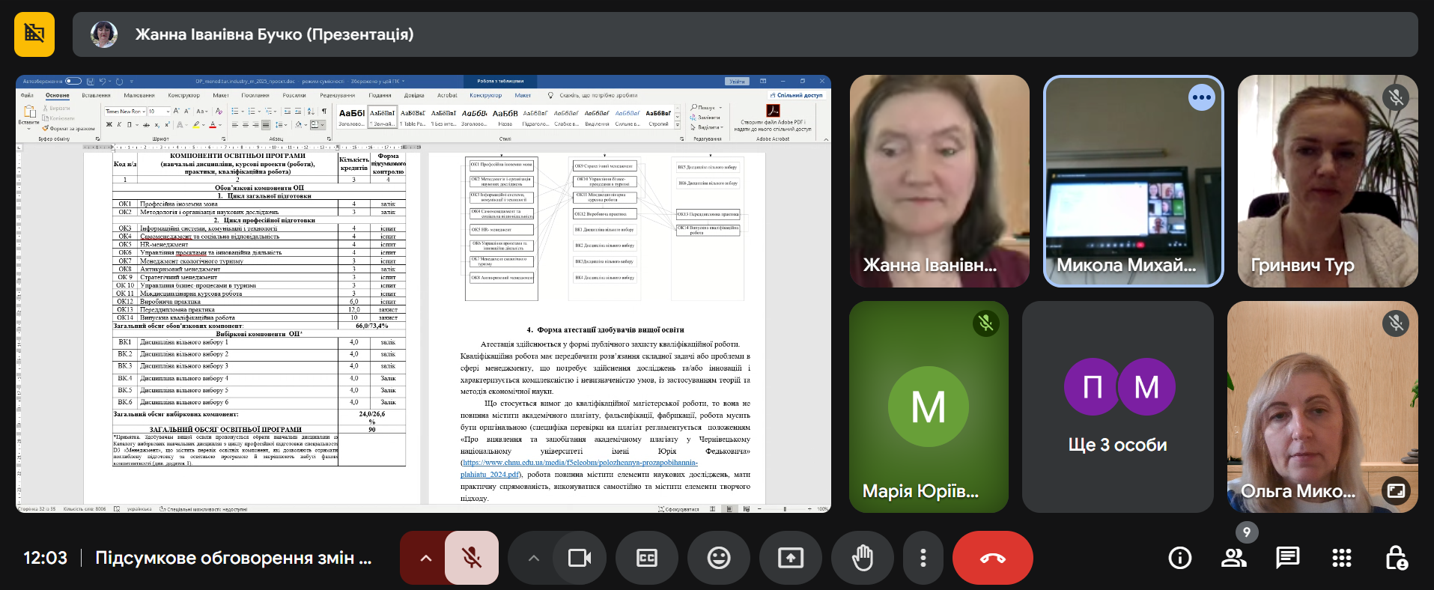The width and height of the screenshot is (1434, 590).
Task: Click Redo in Word quick access toolbar
Action: pos(119,81)
